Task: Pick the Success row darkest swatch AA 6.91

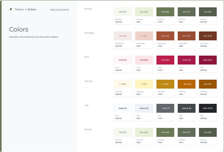Action: point(208,132)
